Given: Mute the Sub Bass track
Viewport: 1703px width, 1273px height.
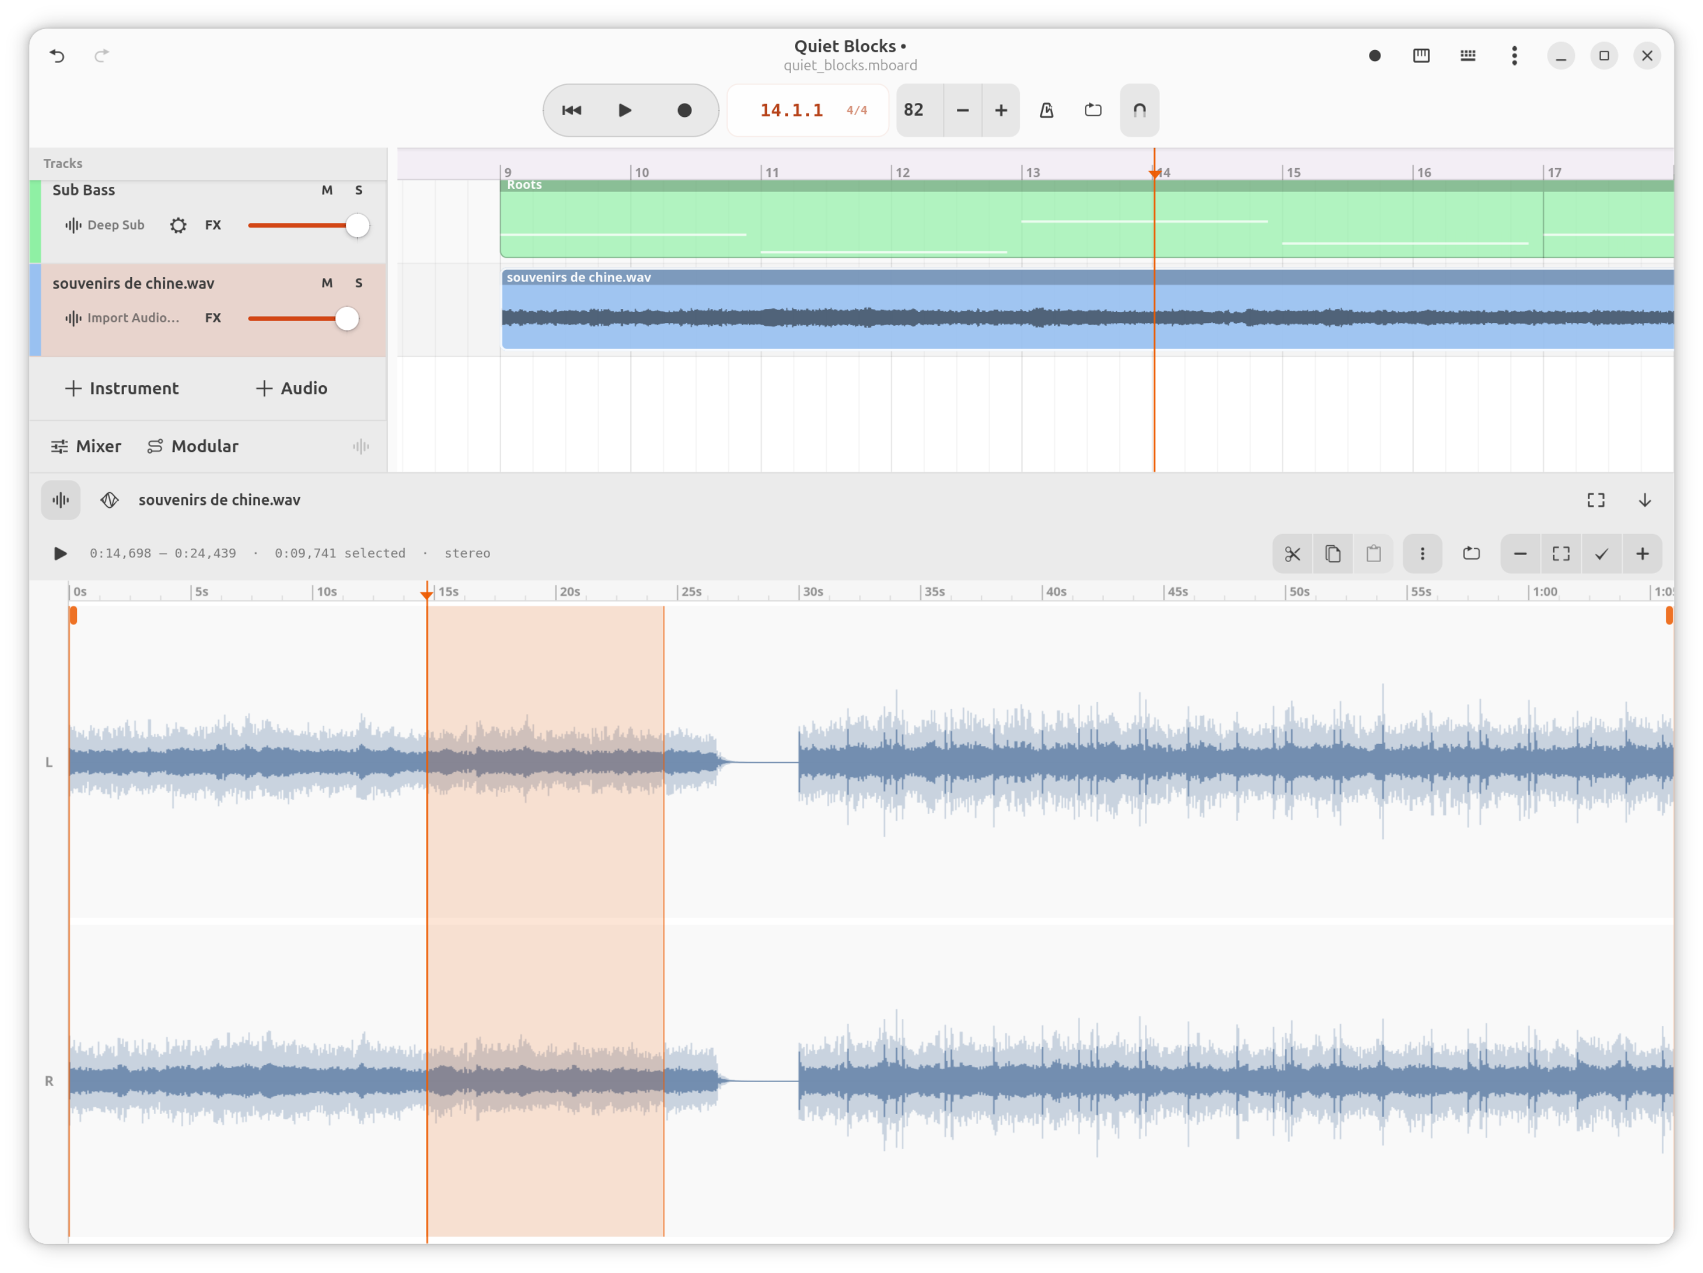Looking at the screenshot, I should point(327,190).
